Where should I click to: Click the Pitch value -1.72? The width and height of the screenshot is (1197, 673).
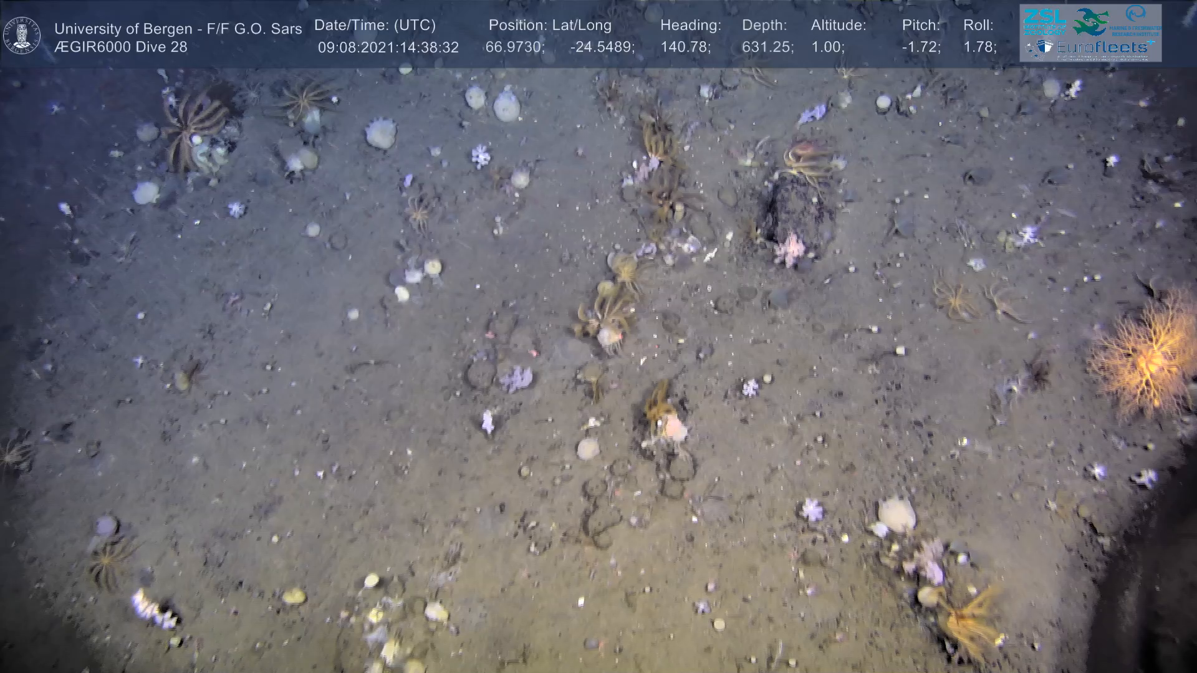pyautogui.click(x=921, y=47)
